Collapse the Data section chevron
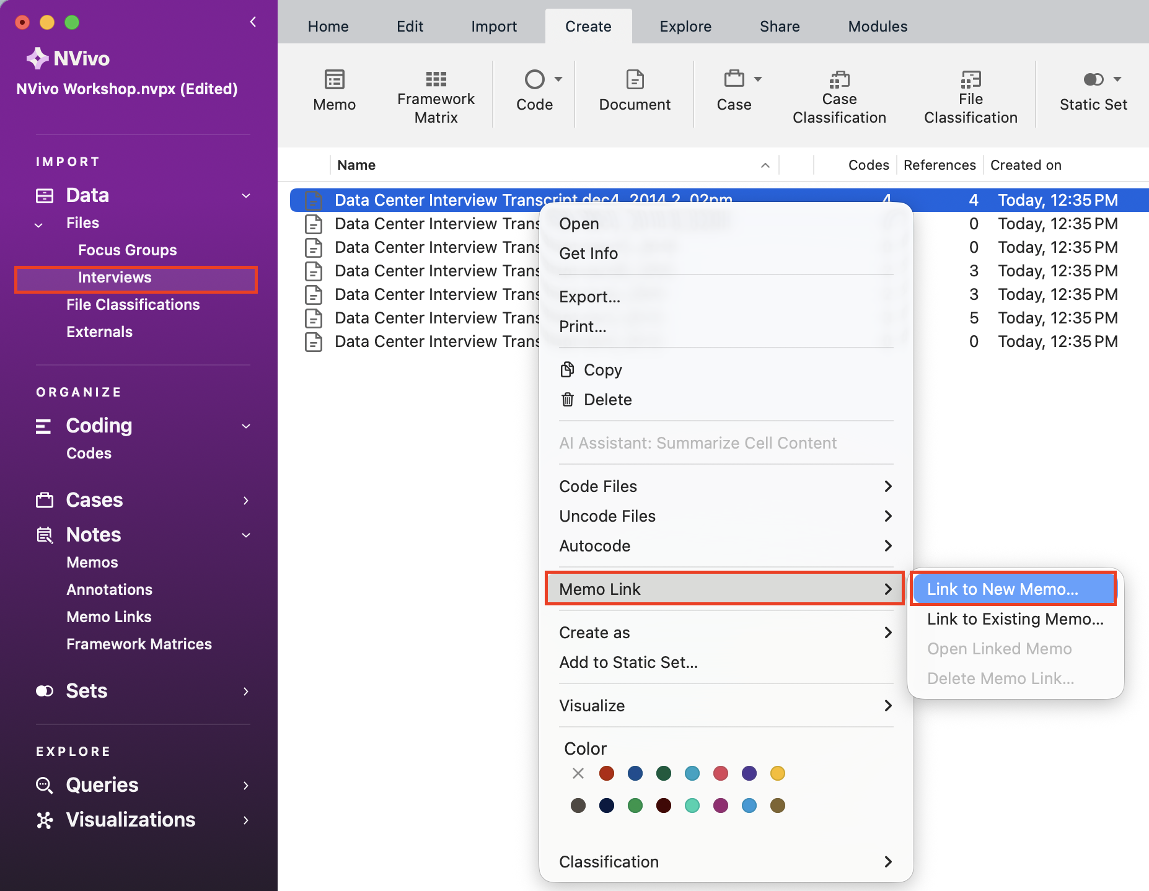 click(x=246, y=196)
